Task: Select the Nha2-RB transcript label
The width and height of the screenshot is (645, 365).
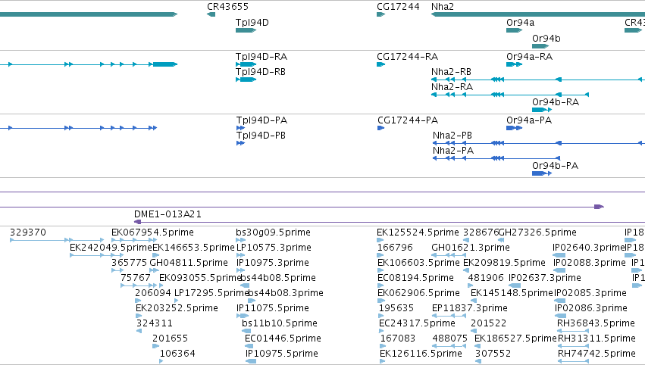Action: click(451, 72)
